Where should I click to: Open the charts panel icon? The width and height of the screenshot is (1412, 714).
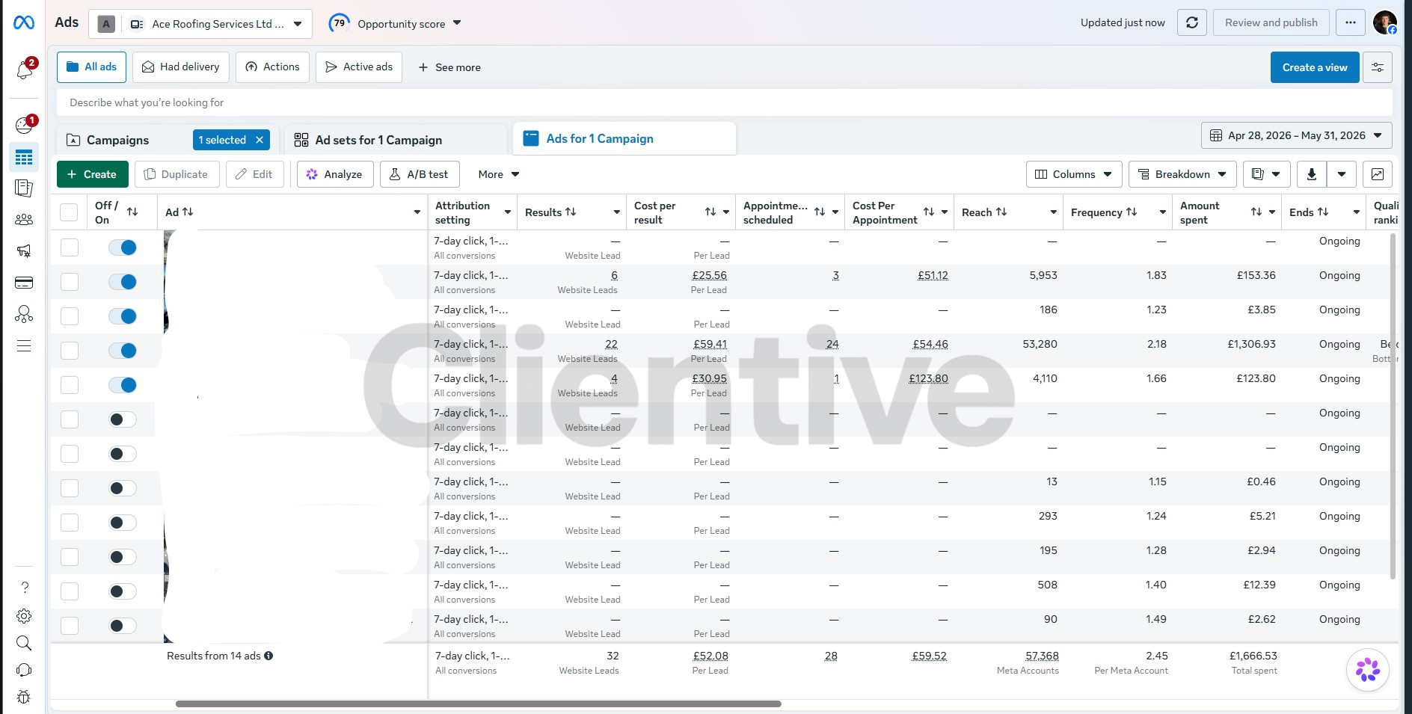click(1378, 174)
